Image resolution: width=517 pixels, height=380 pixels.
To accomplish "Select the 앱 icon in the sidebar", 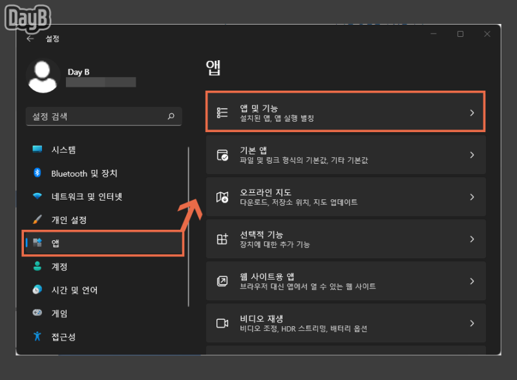I will pyautogui.click(x=37, y=243).
